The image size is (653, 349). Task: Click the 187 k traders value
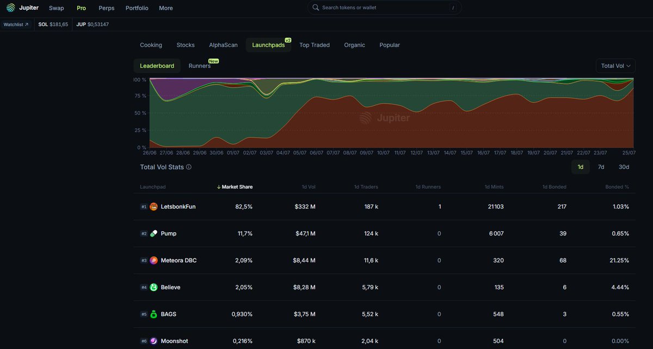click(371, 207)
